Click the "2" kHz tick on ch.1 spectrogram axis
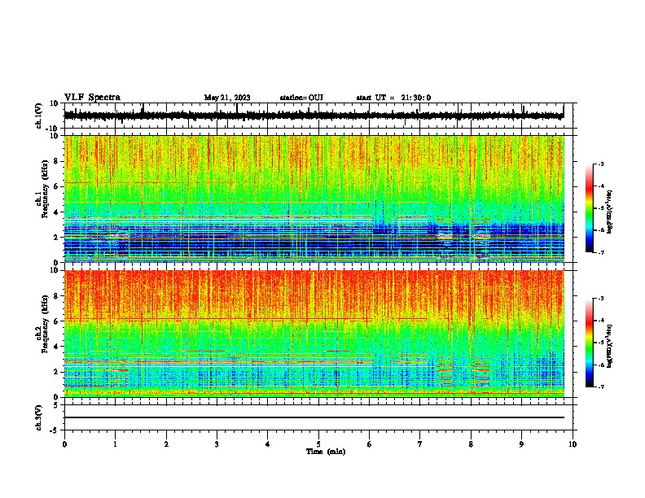This screenshot has height=498, width=645. tap(56, 237)
